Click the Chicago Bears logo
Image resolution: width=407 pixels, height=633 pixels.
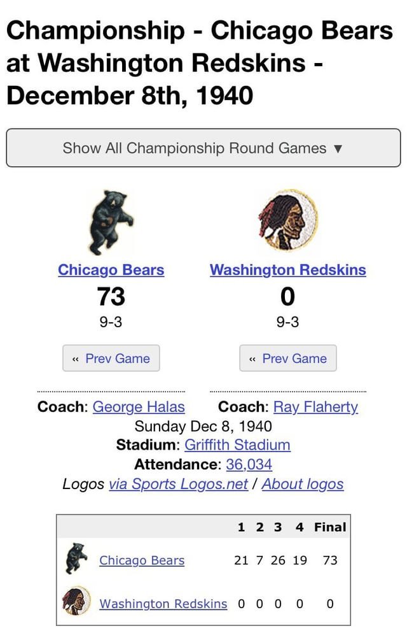click(111, 220)
